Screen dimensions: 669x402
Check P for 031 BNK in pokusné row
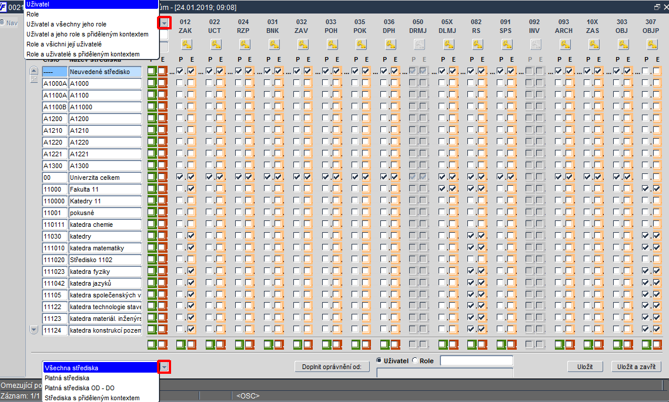pos(267,212)
